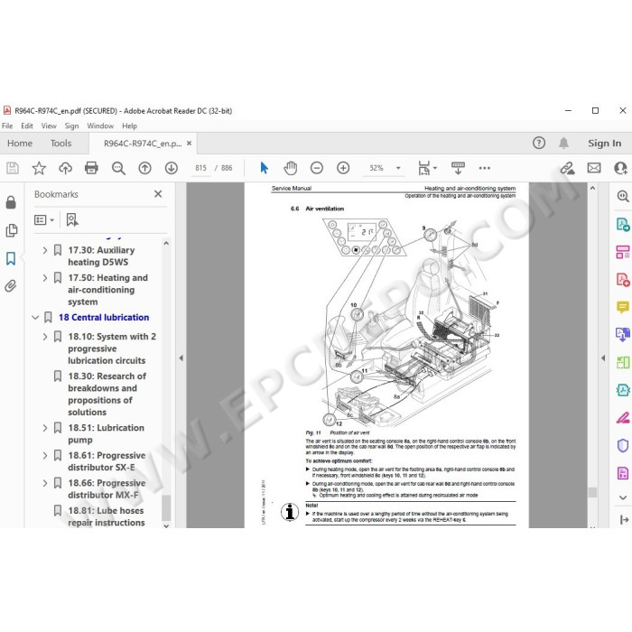Switch to the Home tab
This screenshot has height=632, width=632.
pos(20,143)
